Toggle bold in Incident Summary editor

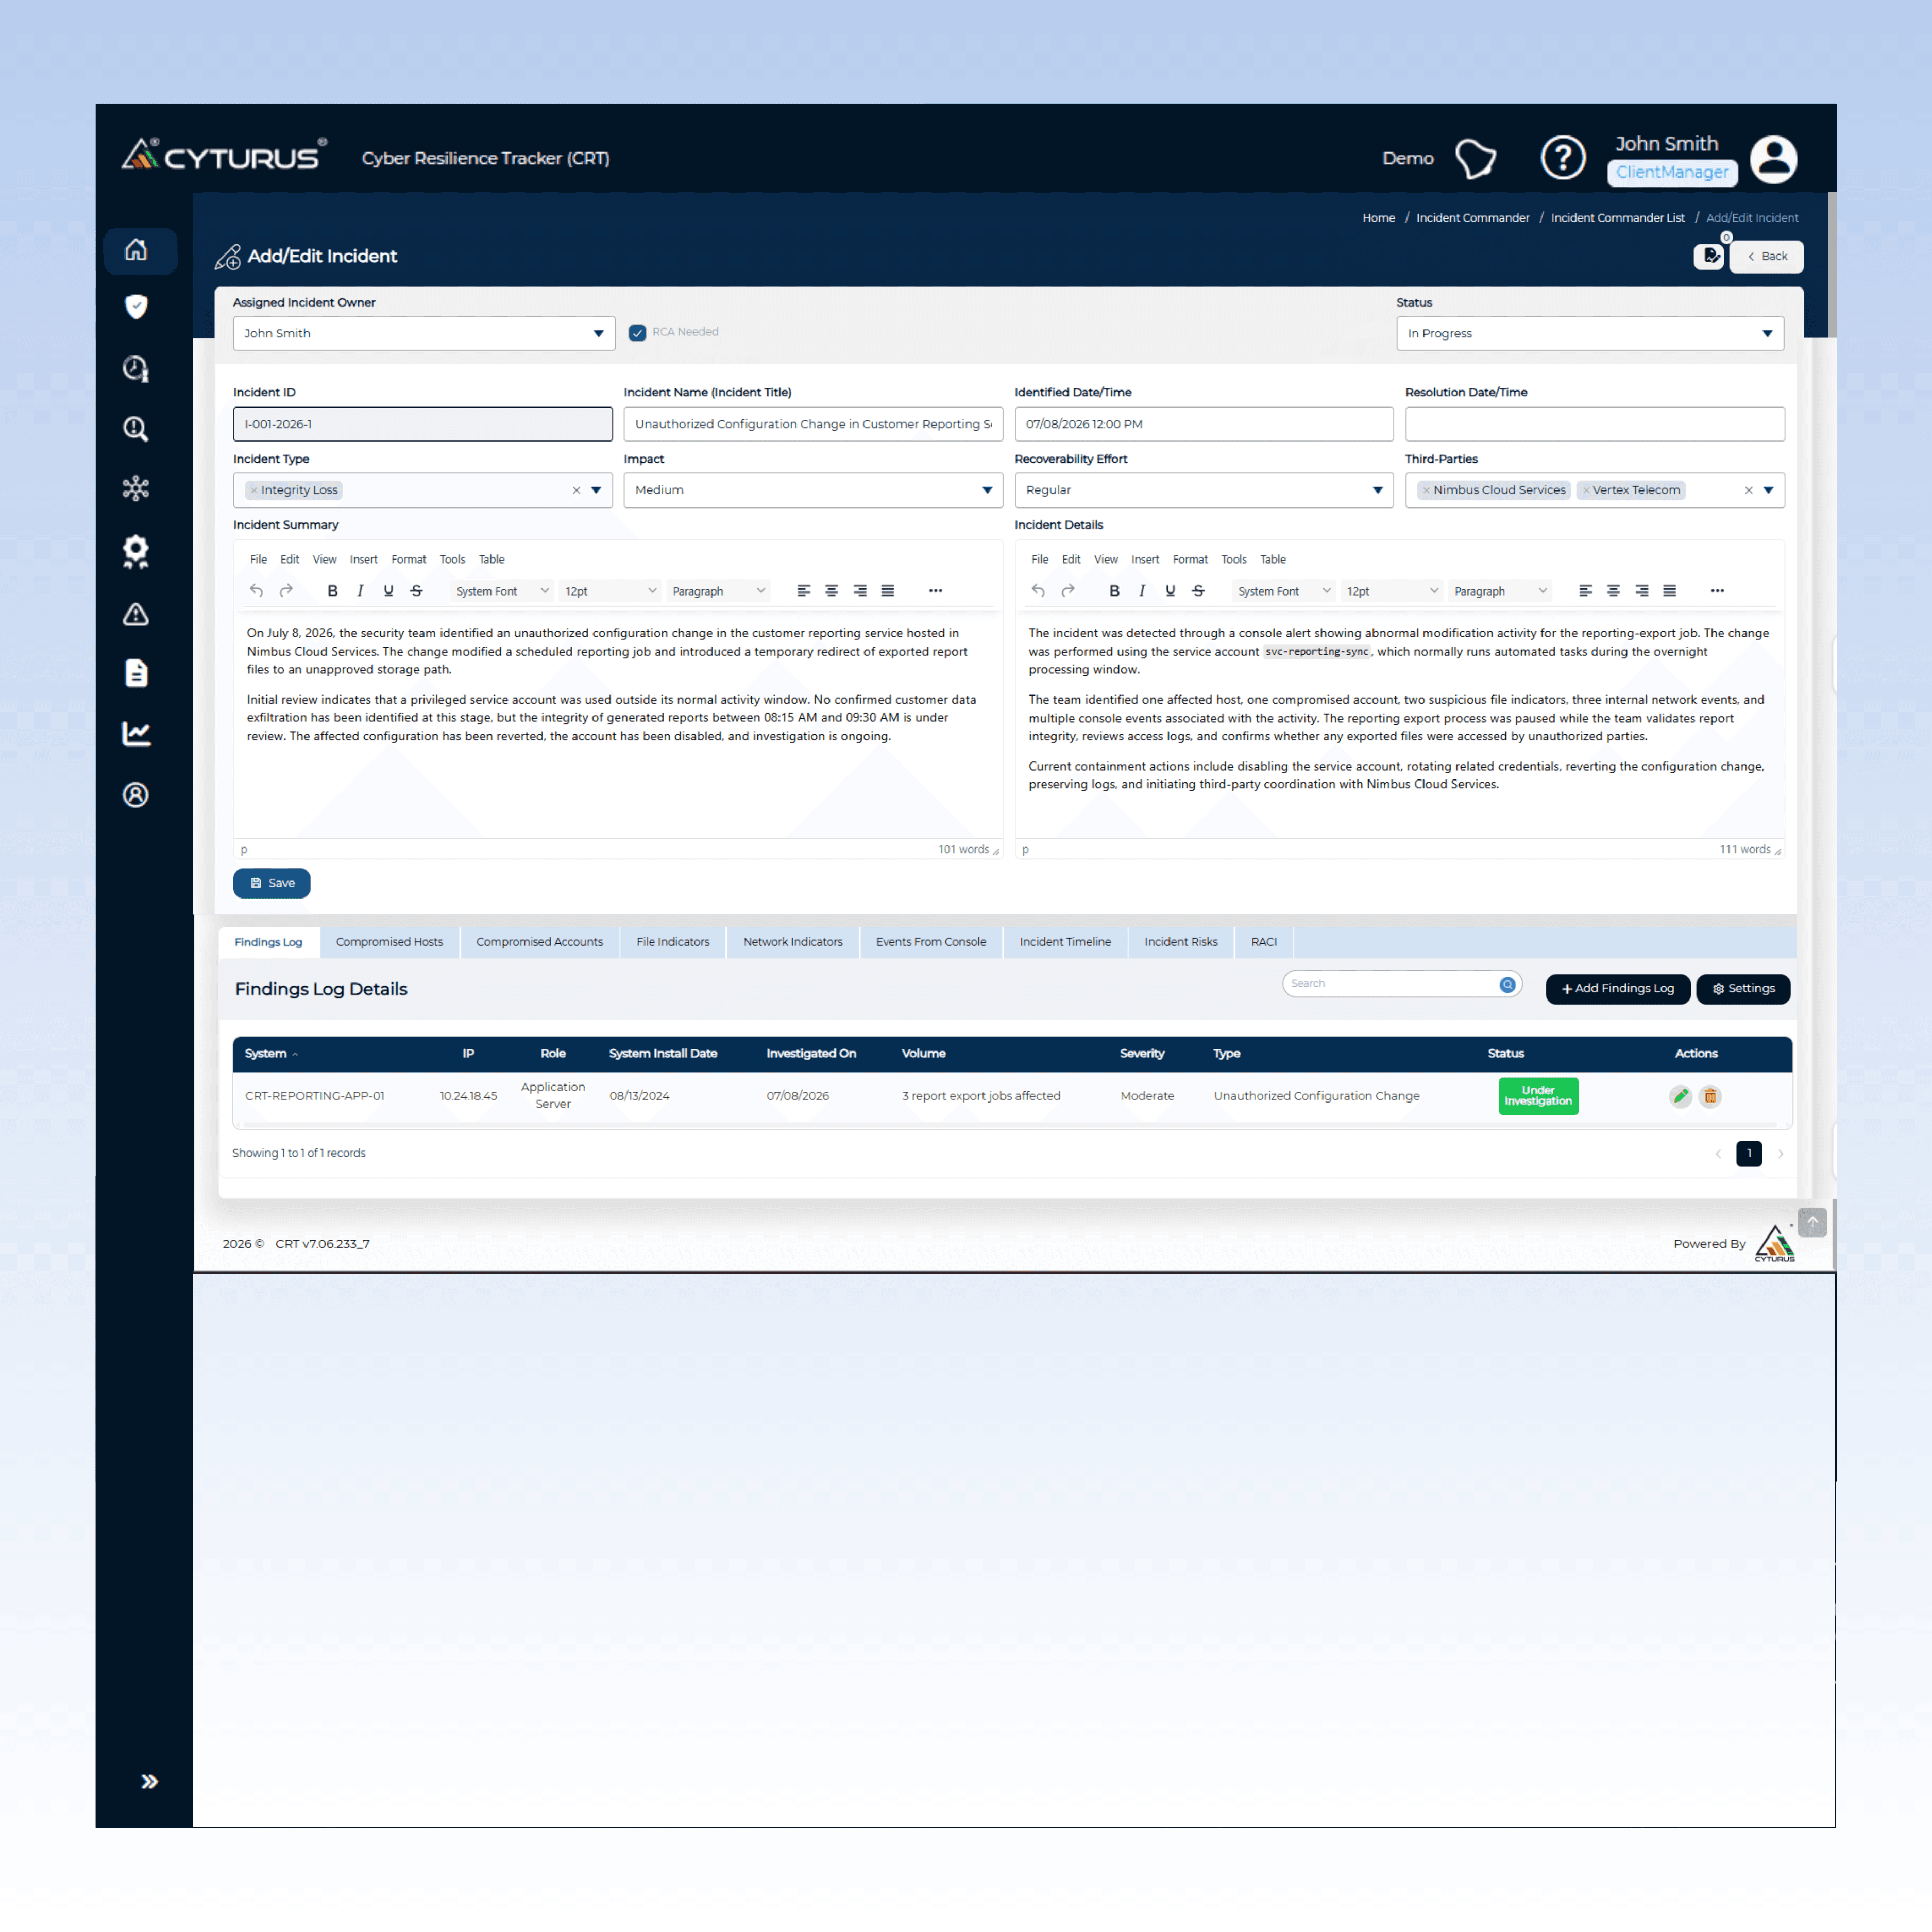332,591
